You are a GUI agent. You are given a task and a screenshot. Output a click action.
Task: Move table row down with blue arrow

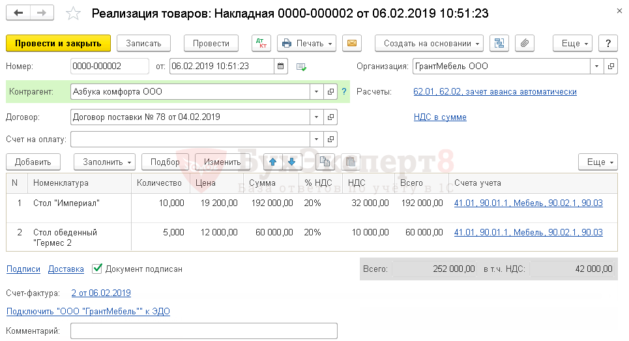pyautogui.click(x=291, y=162)
